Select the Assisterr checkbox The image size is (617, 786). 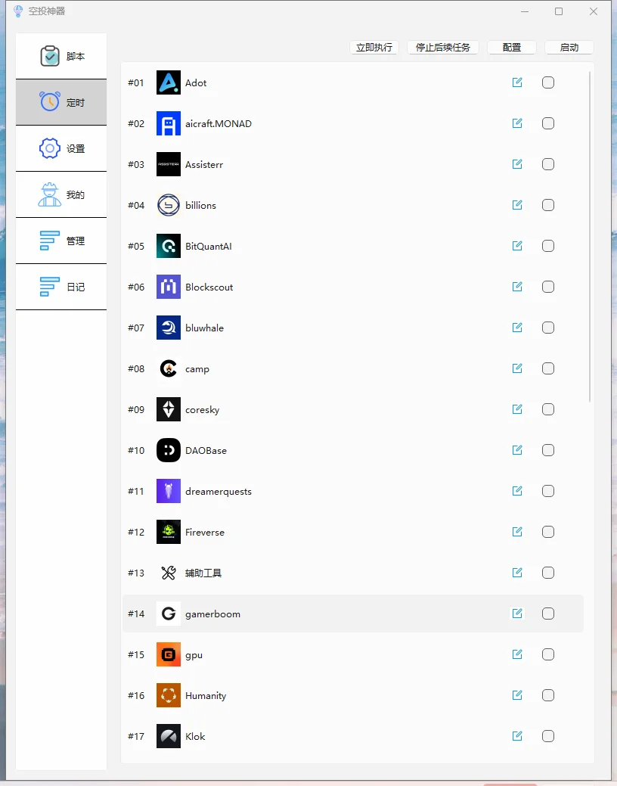pos(548,164)
